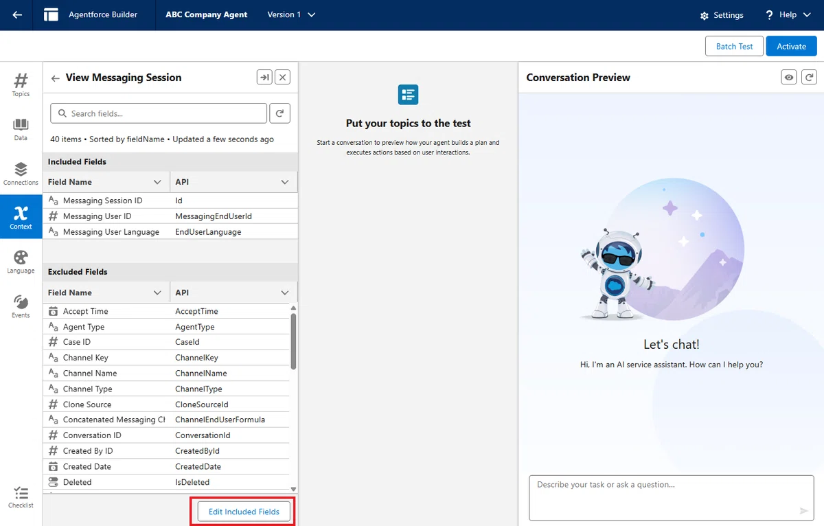824x526 pixels.
Task: Open Included Fields Field Name column menu
Action: [x=157, y=182]
